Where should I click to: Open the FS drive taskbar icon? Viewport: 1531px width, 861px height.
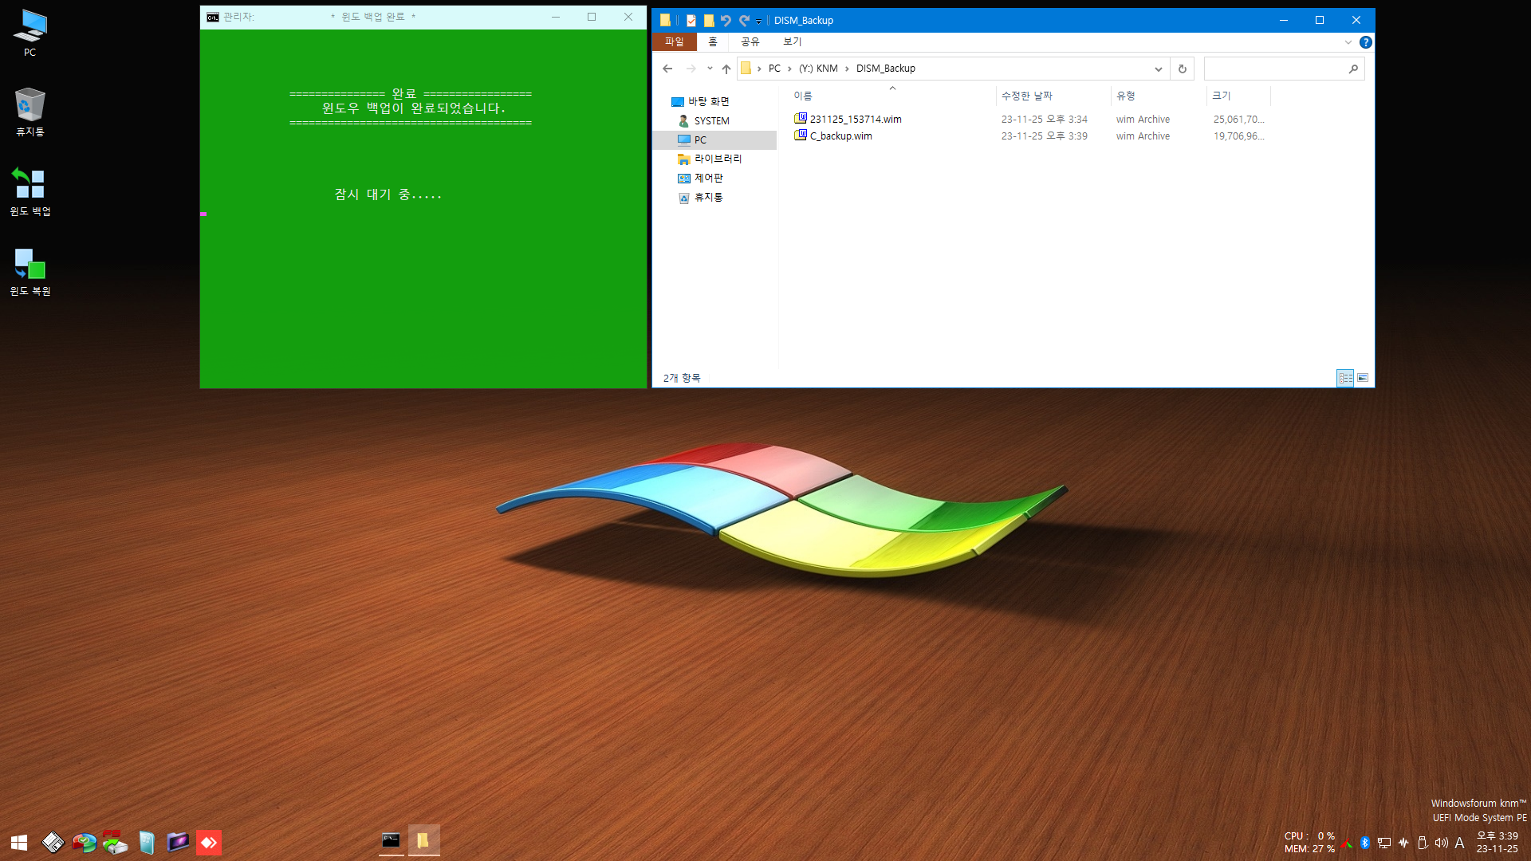coord(115,843)
